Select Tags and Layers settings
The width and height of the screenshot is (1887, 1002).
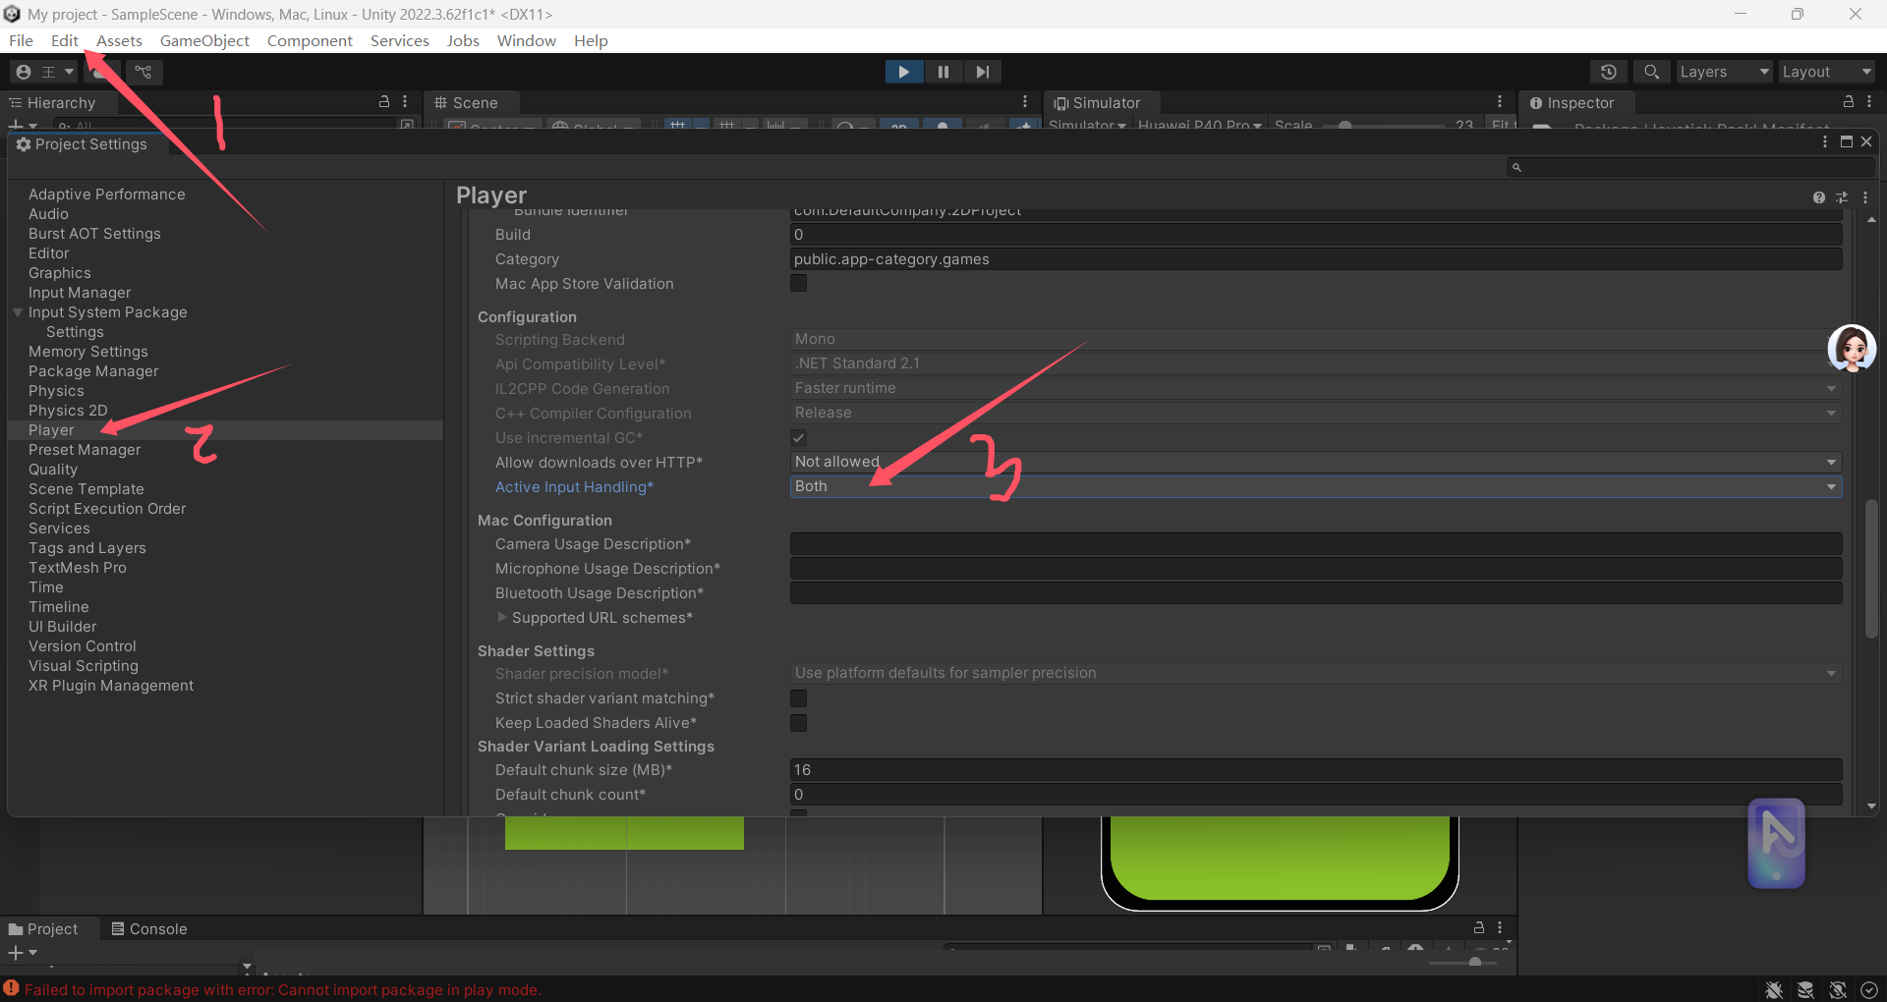(225, 548)
